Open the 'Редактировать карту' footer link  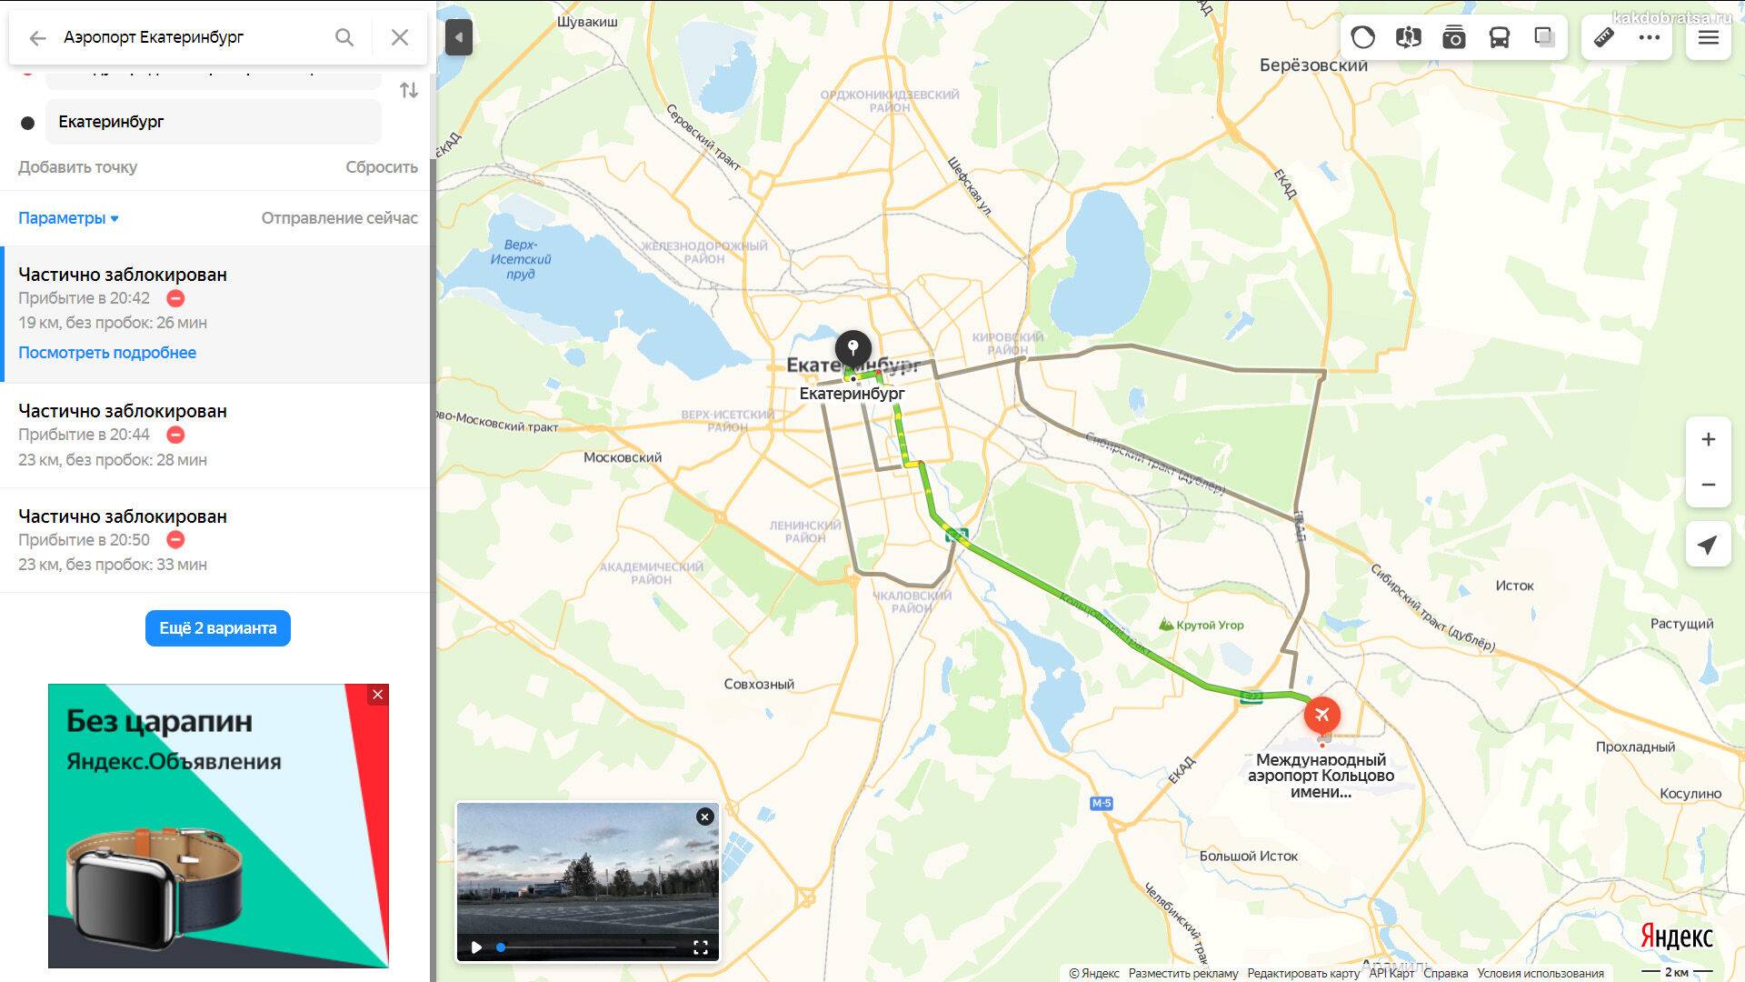(1303, 973)
